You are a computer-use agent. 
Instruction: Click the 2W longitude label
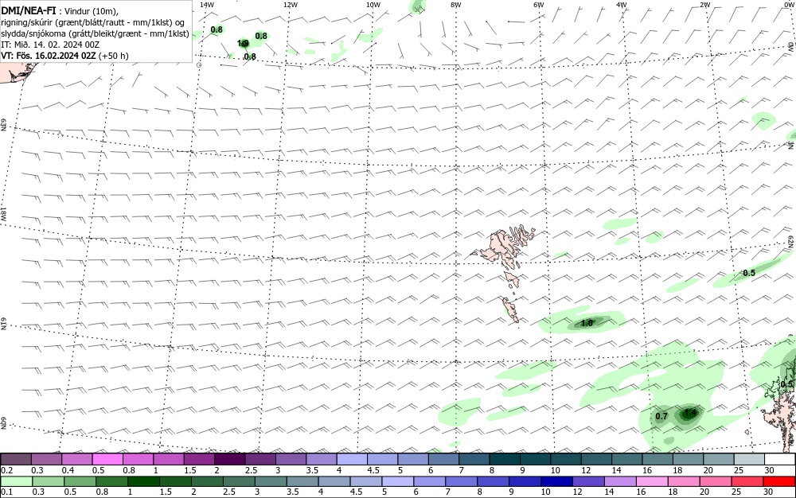coord(704,5)
